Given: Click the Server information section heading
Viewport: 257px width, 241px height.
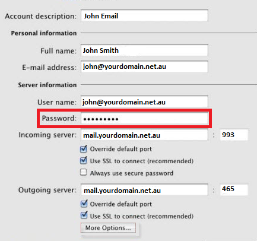Looking at the screenshot, I should pos(47,85).
